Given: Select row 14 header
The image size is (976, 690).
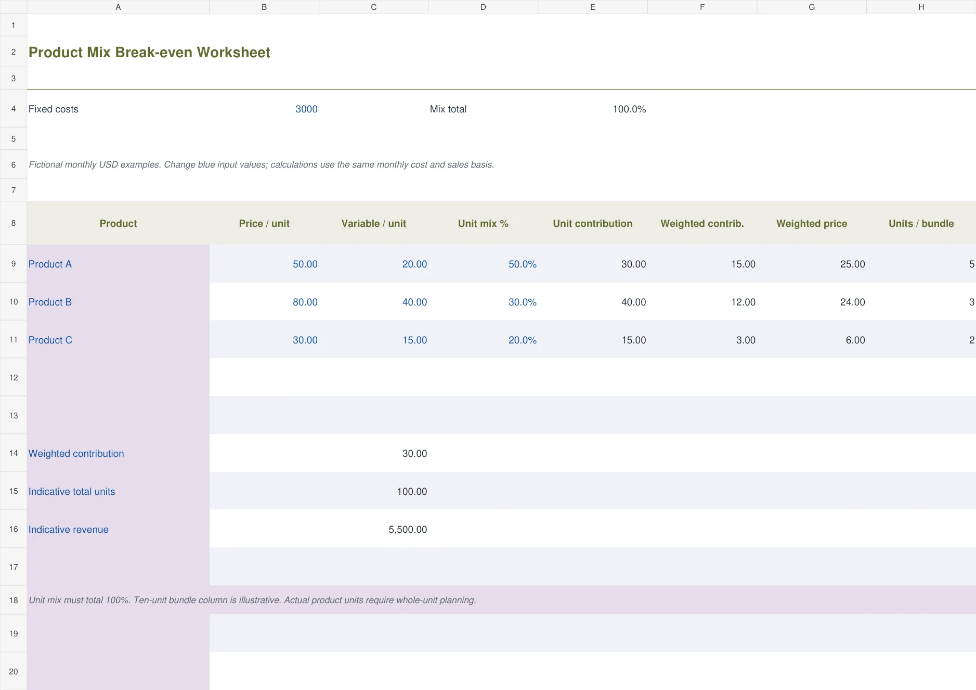Looking at the screenshot, I should pyautogui.click(x=14, y=453).
